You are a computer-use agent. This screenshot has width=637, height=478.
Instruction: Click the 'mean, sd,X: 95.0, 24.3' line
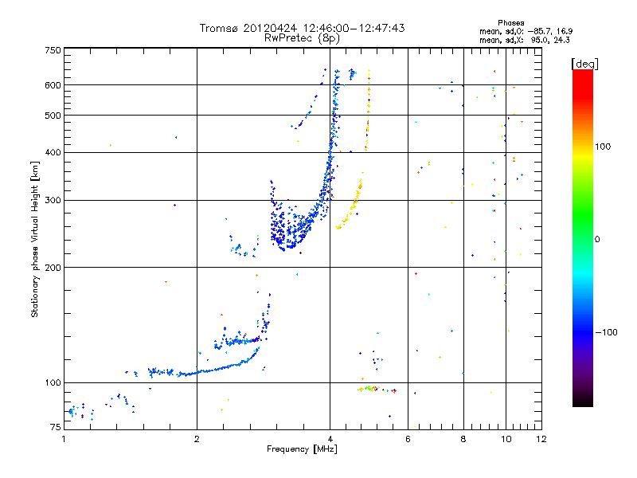click(x=525, y=40)
